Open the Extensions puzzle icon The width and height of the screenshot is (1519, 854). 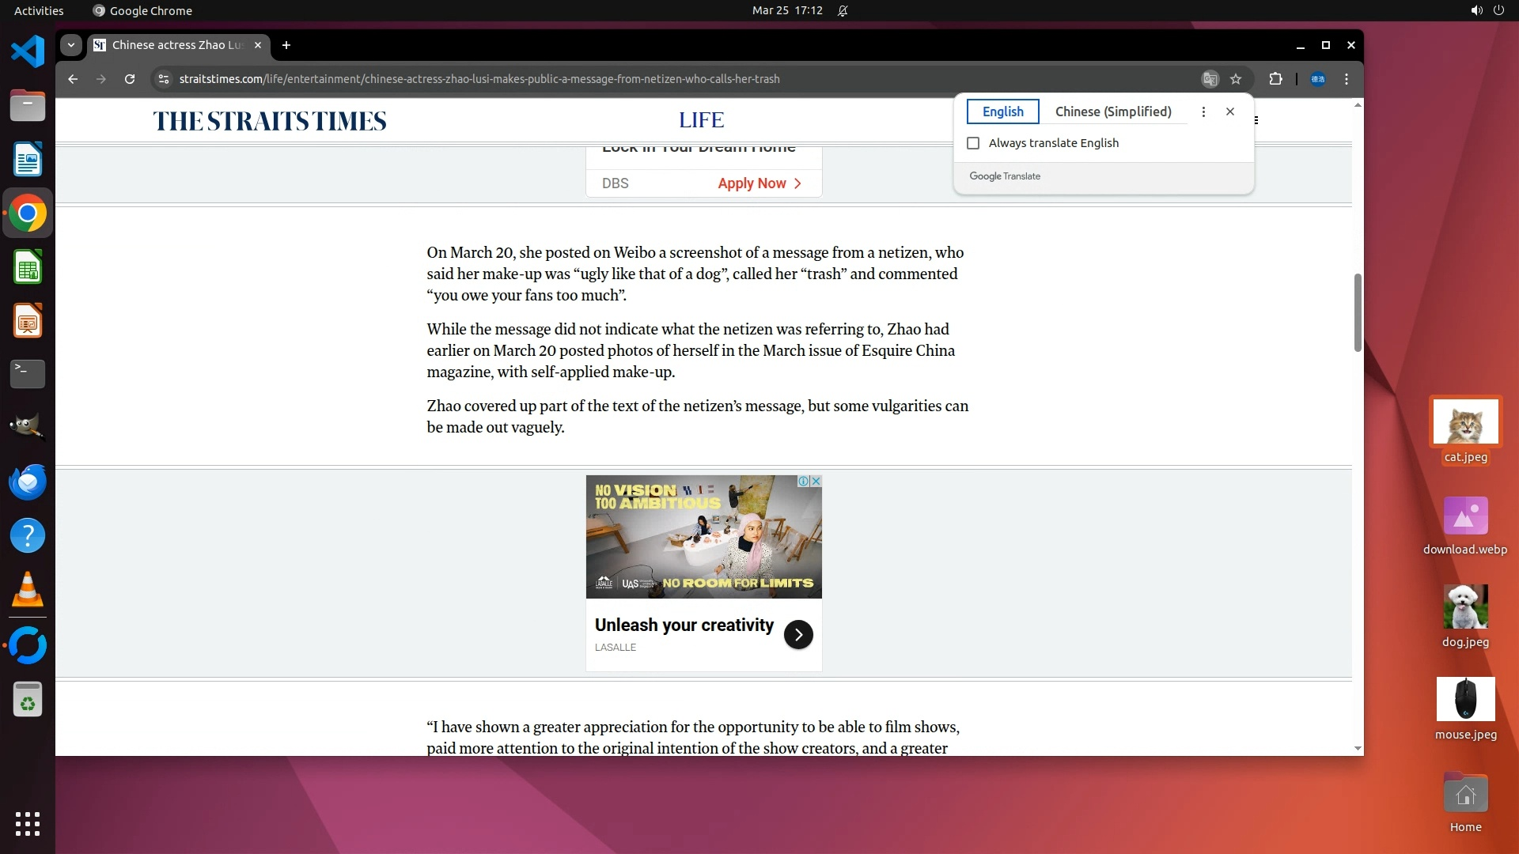(x=1275, y=79)
